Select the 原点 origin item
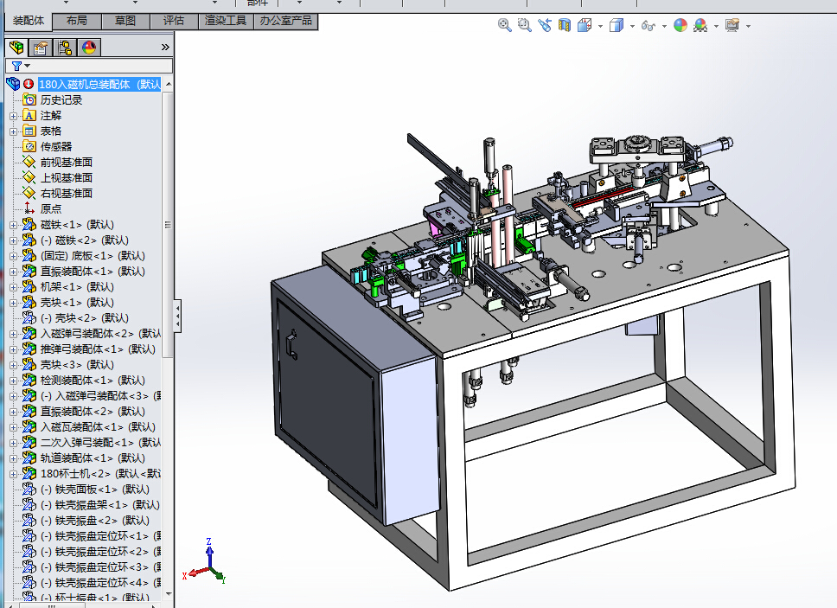 [50, 209]
